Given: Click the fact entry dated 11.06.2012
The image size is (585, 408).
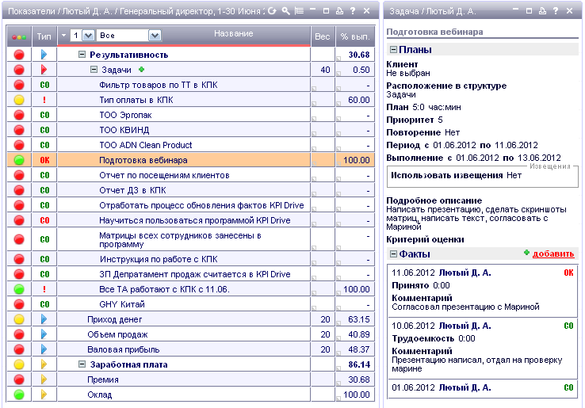Looking at the screenshot, I should (x=483, y=290).
